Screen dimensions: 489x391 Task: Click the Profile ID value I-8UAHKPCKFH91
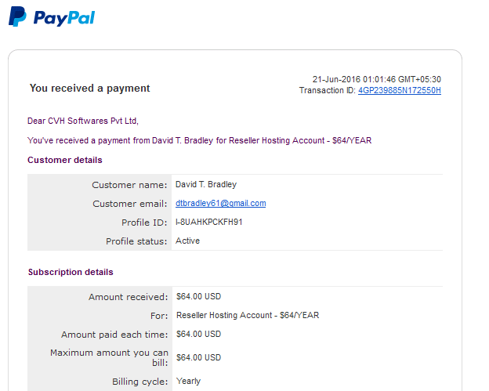pyautogui.click(x=209, y=222)
